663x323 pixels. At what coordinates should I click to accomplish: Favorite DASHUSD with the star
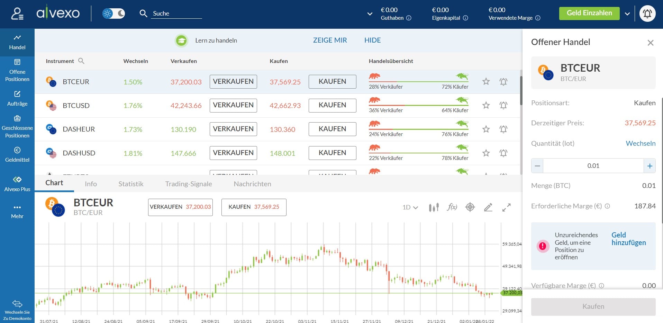click(x=486, y=153)
